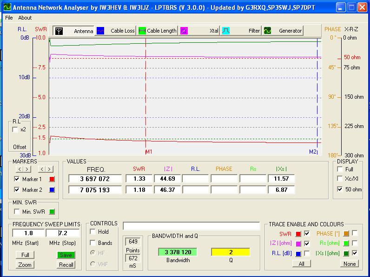Click the Recall button
Image resolution: width=370 pixels, height=277 pixels.
(66, 264)
